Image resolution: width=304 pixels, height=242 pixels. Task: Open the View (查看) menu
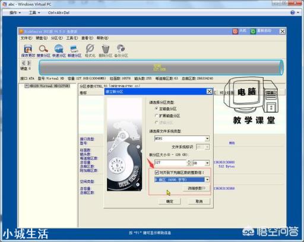[87, 38]
